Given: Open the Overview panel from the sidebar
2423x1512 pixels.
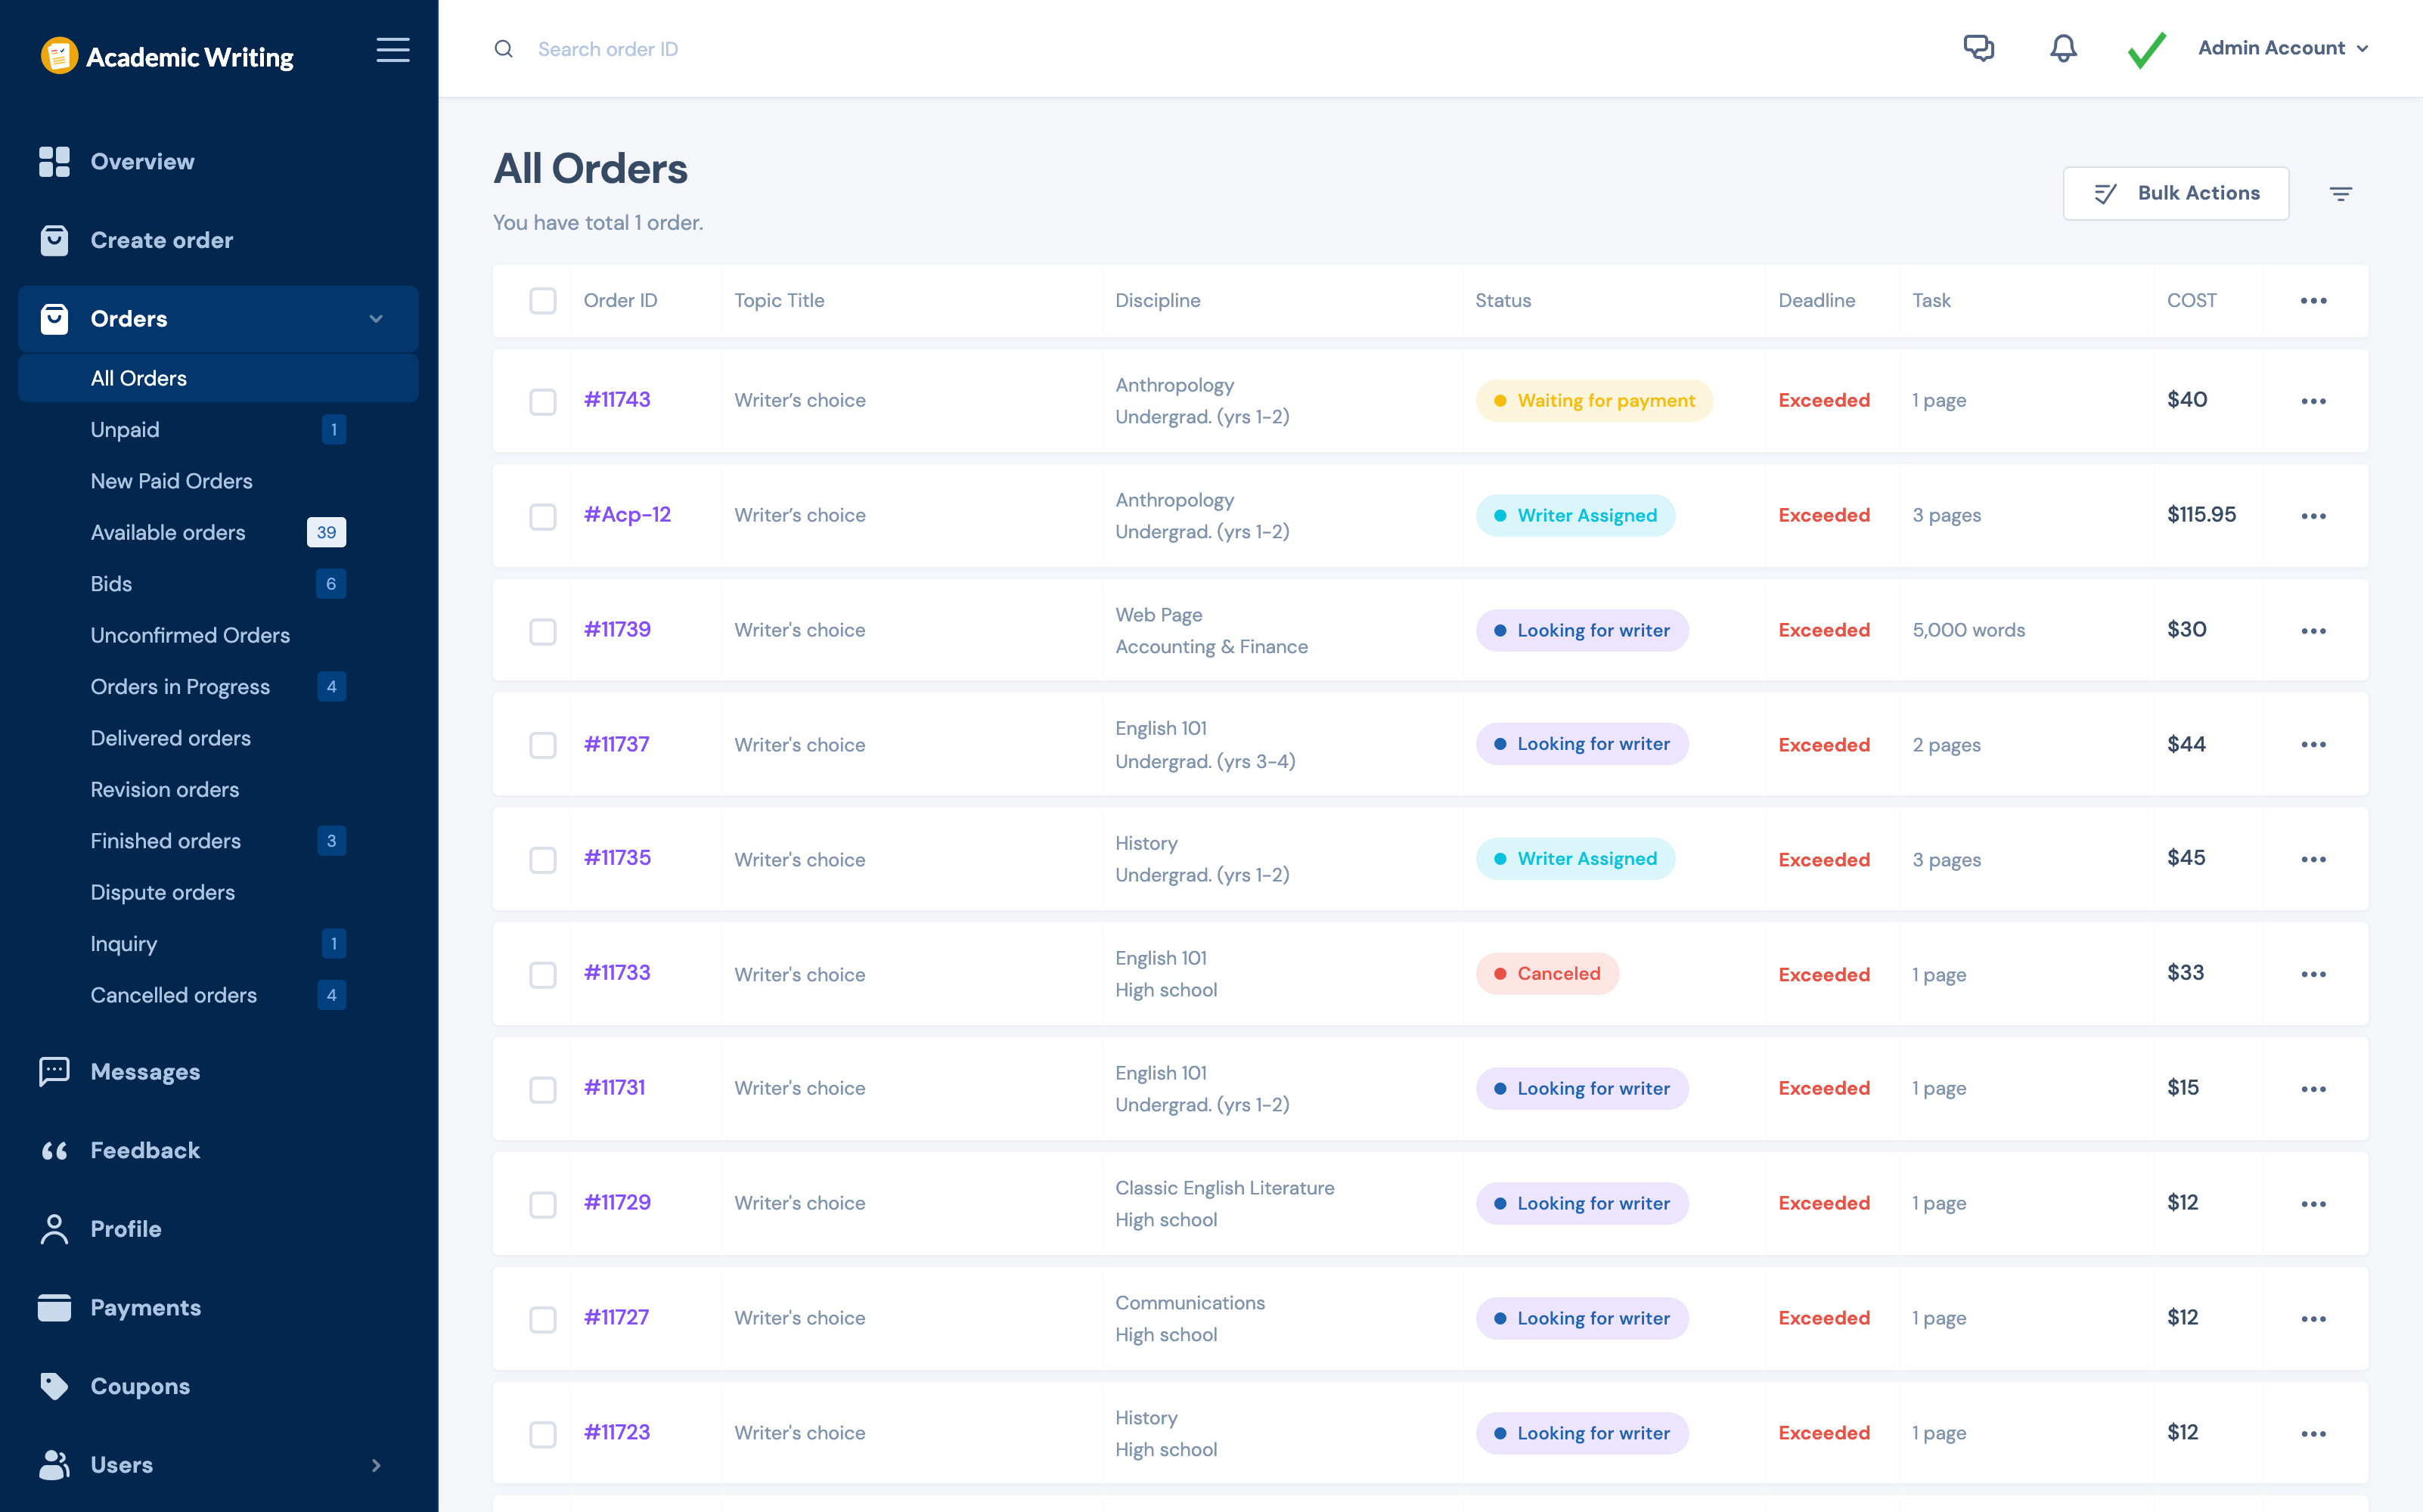Looking at the screenshot, I should pyautogui.click(x=142, y=161).
